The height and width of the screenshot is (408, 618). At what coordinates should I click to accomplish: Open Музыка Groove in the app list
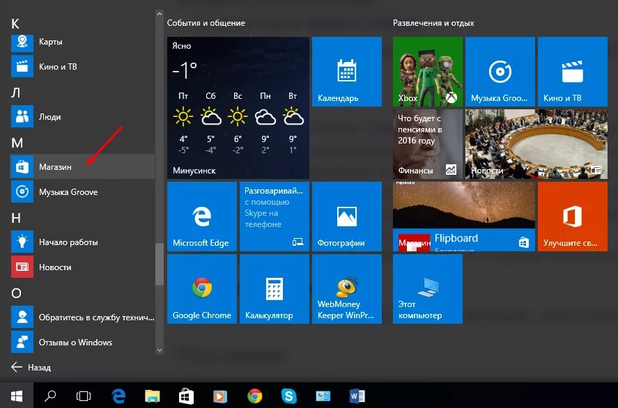click(x=82, y=191)
